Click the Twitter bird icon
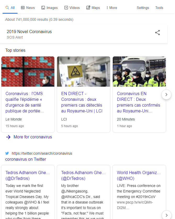This screenshot has width=175, height=219. [x=7, y=153]
